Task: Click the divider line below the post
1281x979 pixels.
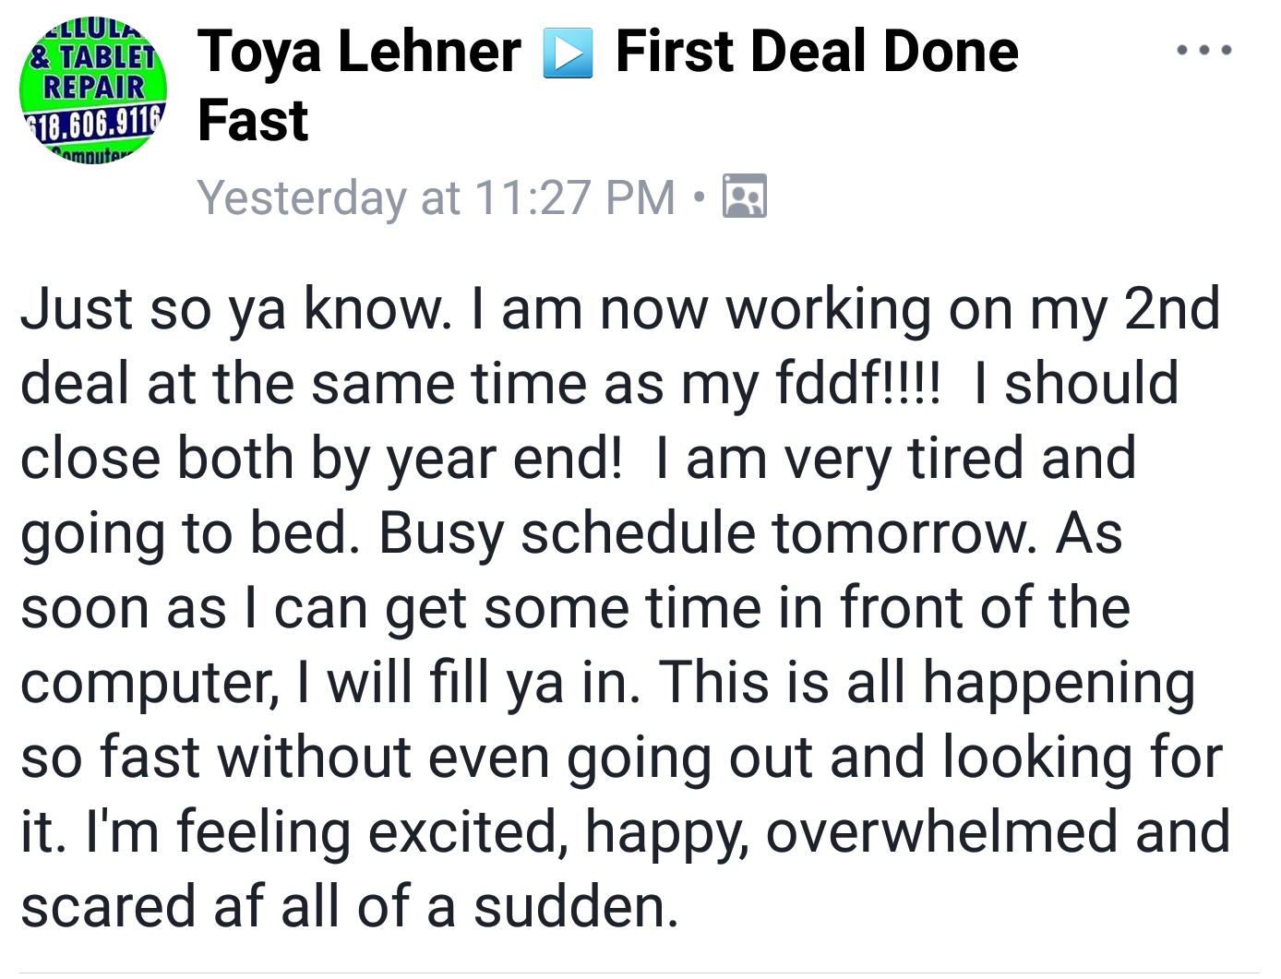Action: (640, 972)
